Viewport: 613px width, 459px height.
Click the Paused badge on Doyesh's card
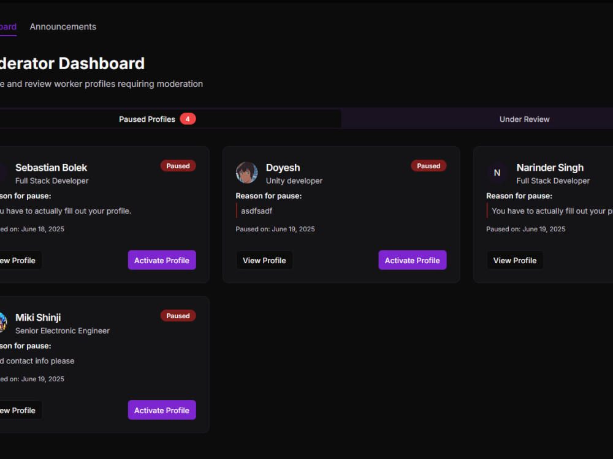pos(428,166)
